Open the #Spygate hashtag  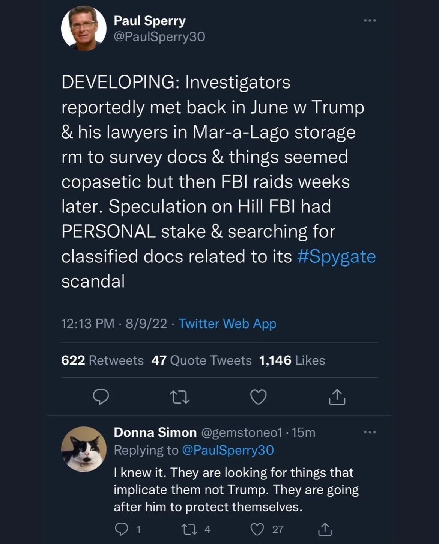[x=336, y=256]
